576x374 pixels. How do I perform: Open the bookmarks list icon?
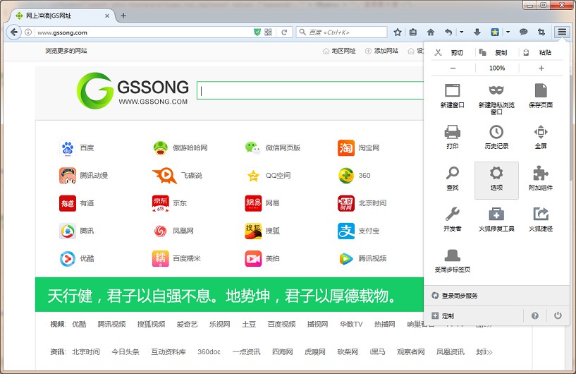pyautogui.click(x=413, y=32)
